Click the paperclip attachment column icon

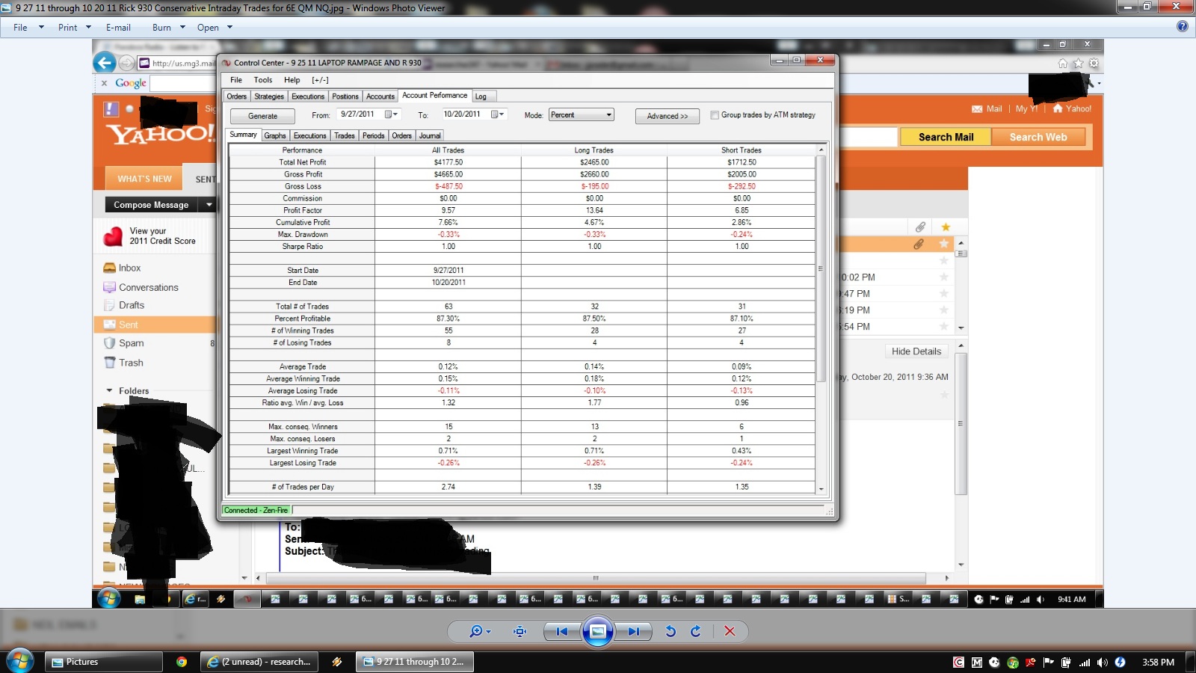pos(920,227)
